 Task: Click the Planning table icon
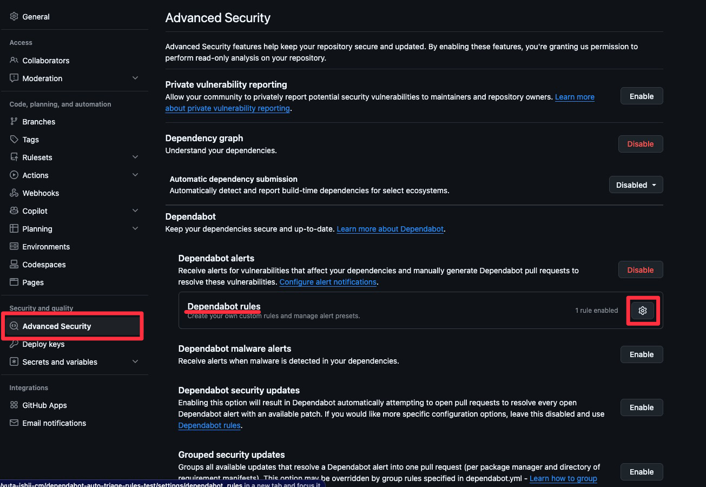14,229
